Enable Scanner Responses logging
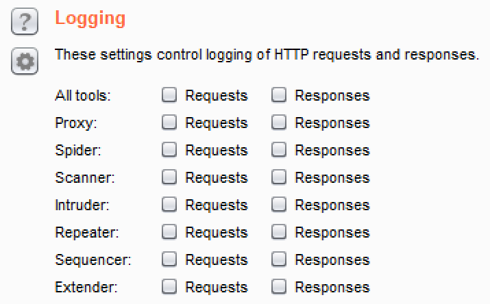This screenshot has width=490, height=304. click(x=279, y=178)
